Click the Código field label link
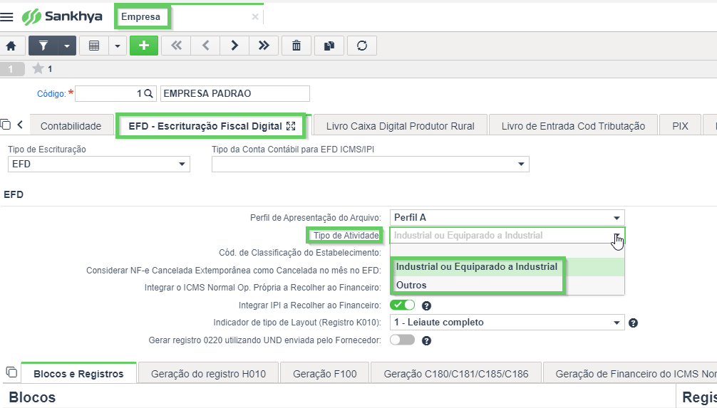717x408 pixels. 51,94
